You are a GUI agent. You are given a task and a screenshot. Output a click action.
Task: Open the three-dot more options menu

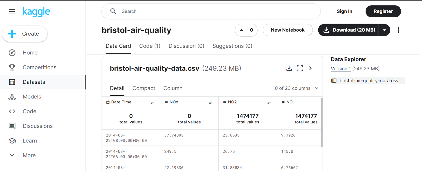pyautogui.click(x=398, y=30)
